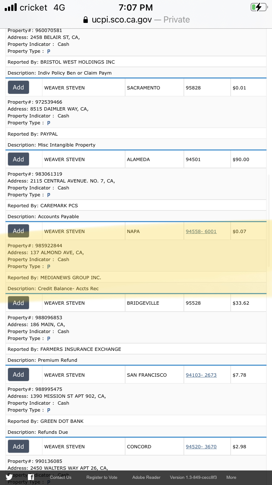Tap the cellular signal bars
This screenshot has width=272, height=485.
coord(11,7)
